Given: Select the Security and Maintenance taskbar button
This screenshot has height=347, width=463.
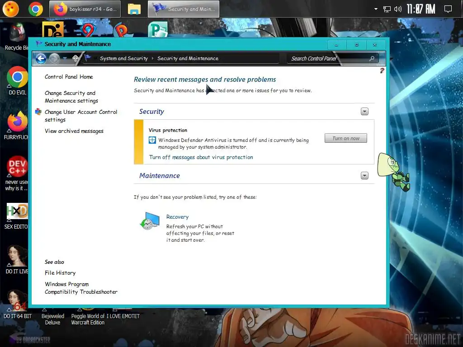Looking at the screenshot, I should (x=184, y=9).
